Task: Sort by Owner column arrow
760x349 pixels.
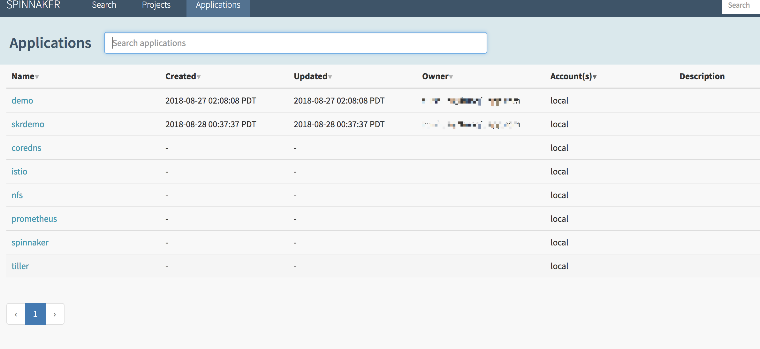Action: click(451, 77)
